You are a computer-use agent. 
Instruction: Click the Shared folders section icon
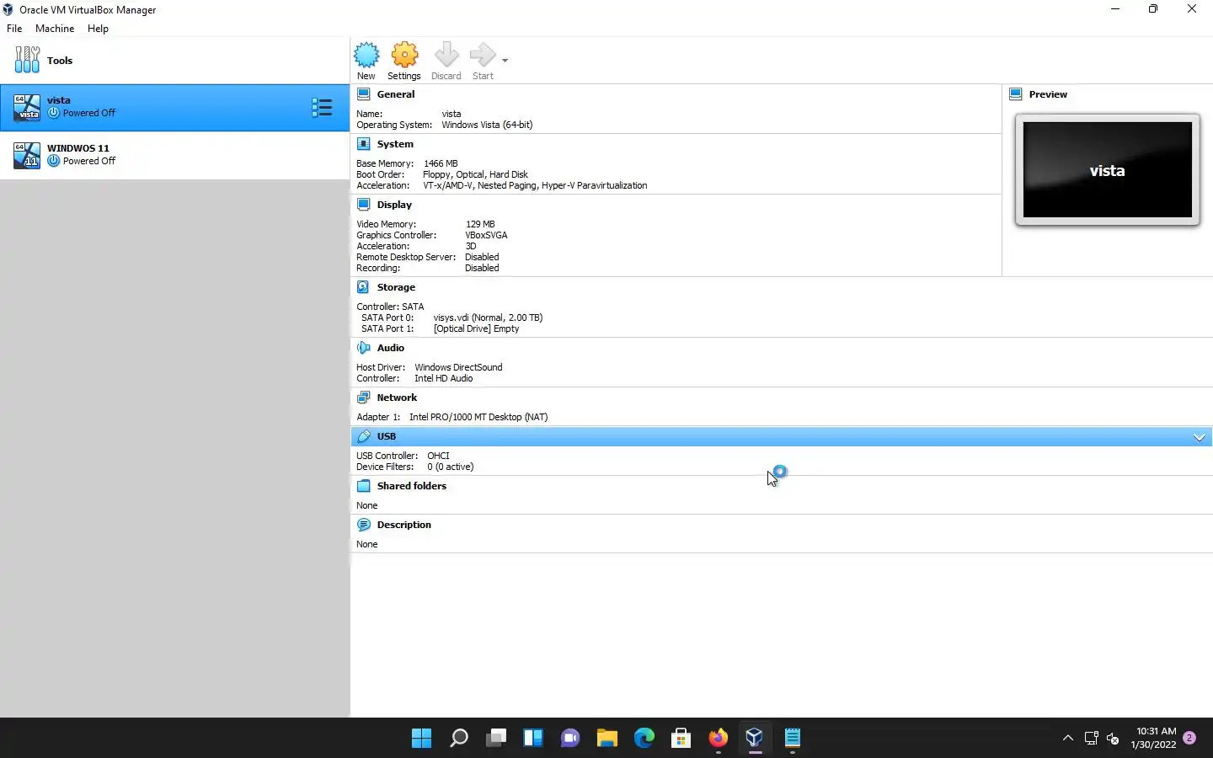pyautogui.click(x=364, y=486)
